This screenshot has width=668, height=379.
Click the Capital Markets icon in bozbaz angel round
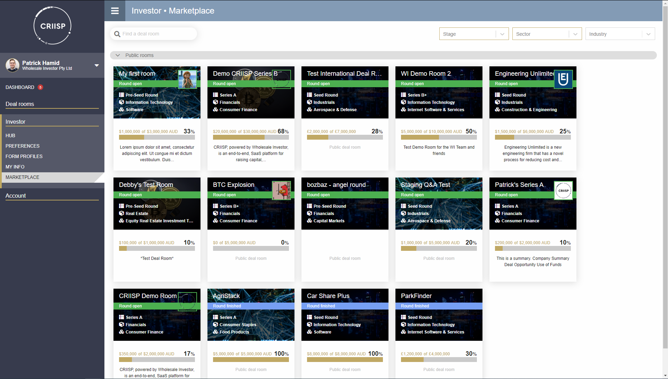pos(309,221)
